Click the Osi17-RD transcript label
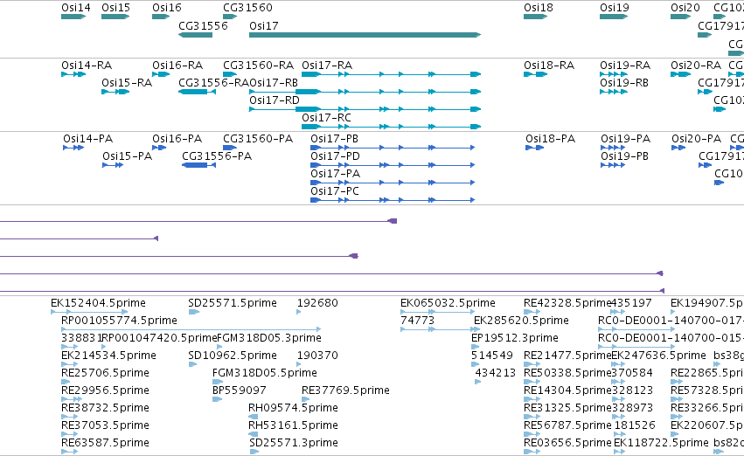 click(x=275, y=100)
